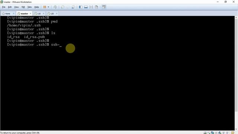Image resolution: width=238 pixels, height=134 pixels.
Task: Click the VMware Workstation title bar icon
Action: (x=2, y=2)
